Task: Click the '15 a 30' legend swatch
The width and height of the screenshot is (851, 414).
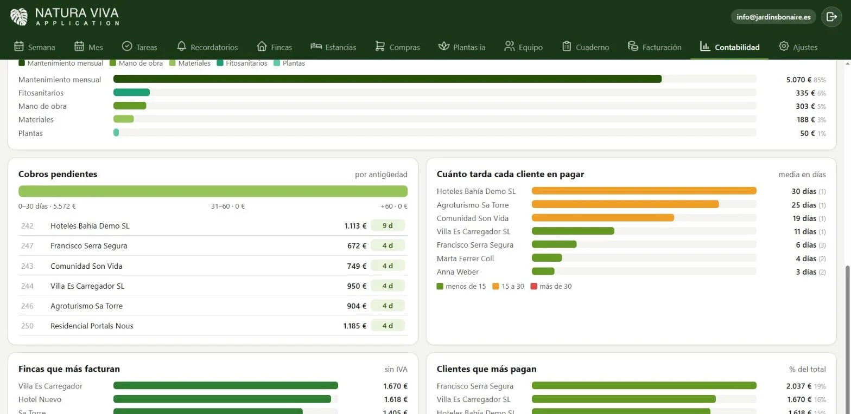Action: pyautogui.click(x=496, y=286)
